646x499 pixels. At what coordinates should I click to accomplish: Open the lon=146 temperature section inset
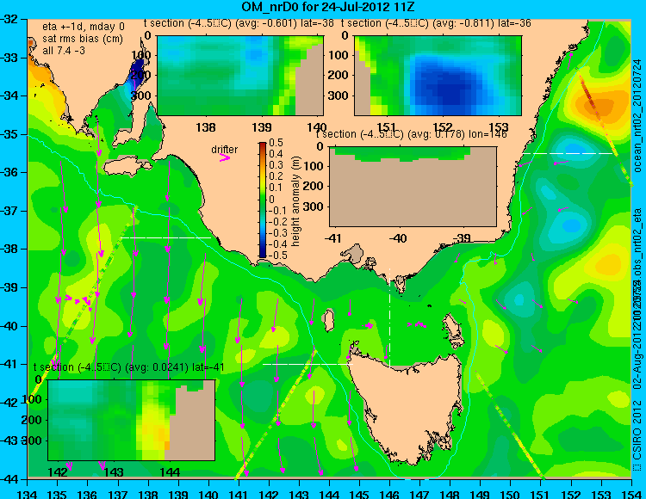[x=413, y=187]
